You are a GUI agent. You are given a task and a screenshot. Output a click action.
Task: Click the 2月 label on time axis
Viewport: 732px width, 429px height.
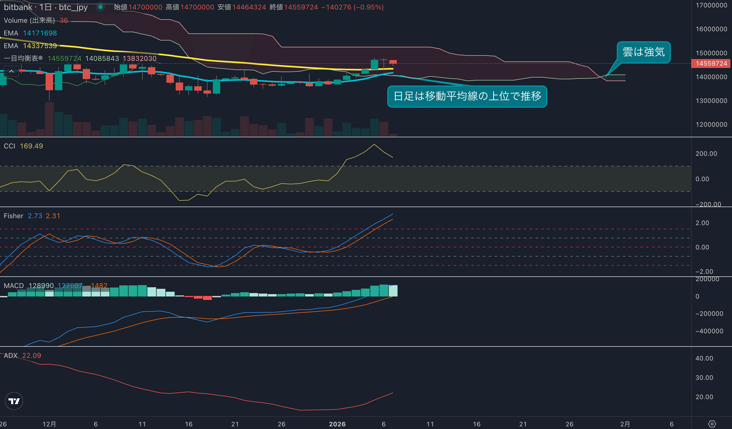point(625,424)
